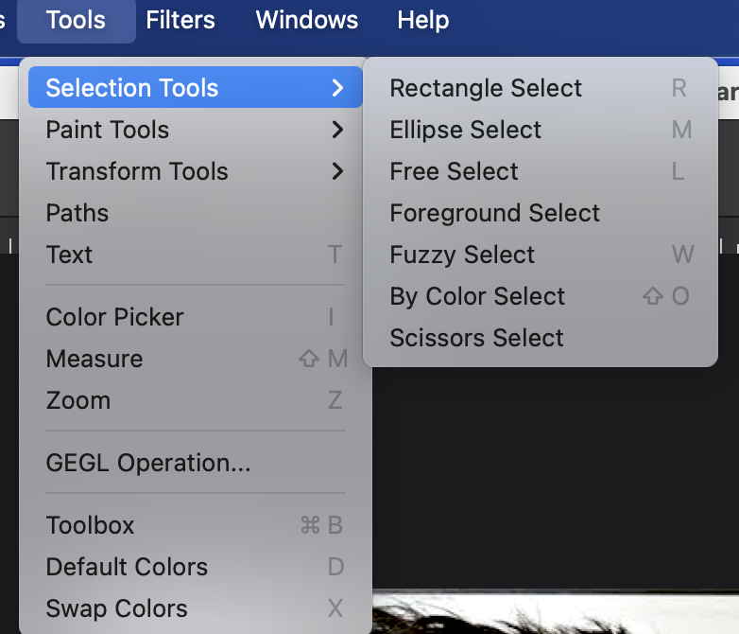Click Swap Colors menu item

117,608
